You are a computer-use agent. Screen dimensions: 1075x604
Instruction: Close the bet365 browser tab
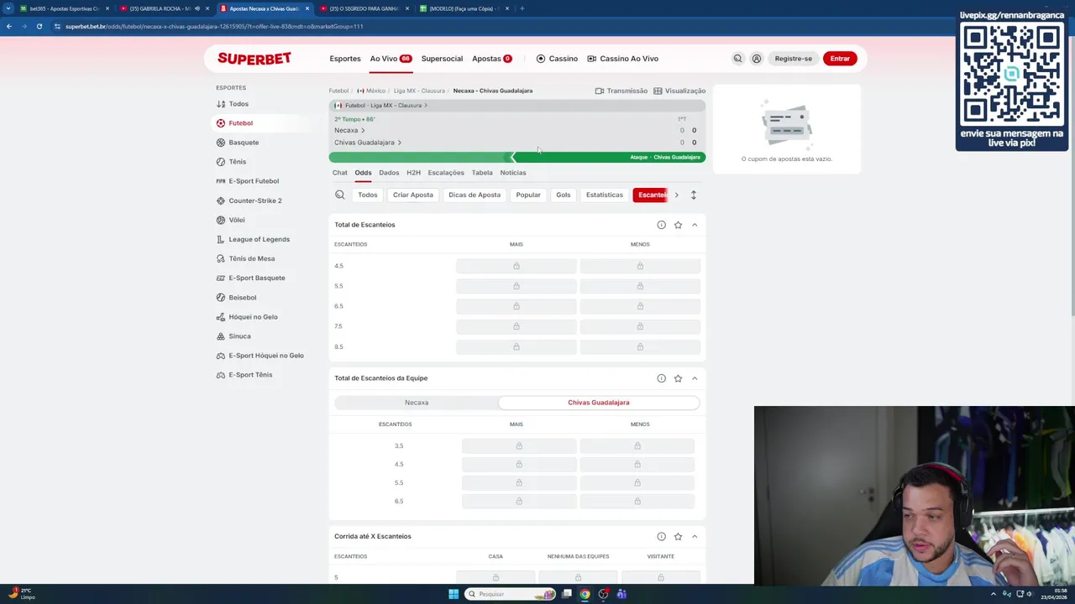[107, 8]
